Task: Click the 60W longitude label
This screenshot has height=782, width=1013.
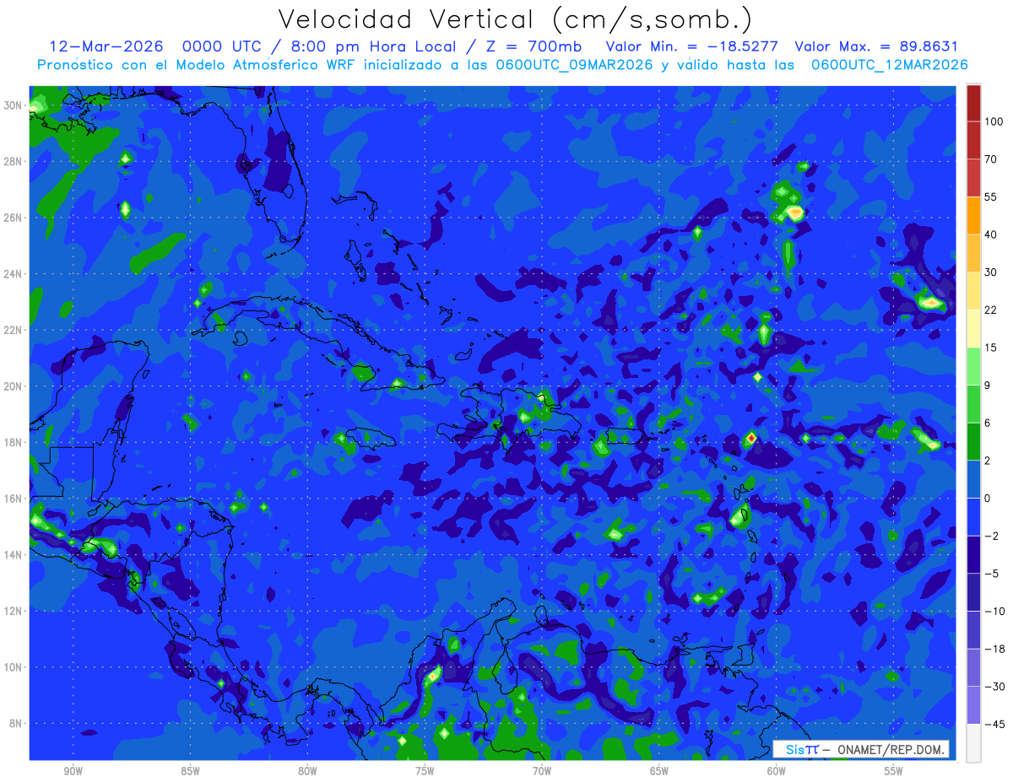Action: coord(777,771)
